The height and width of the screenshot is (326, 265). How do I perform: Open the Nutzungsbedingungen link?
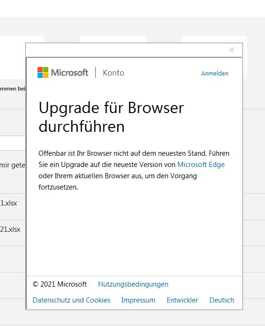(133, 284)
